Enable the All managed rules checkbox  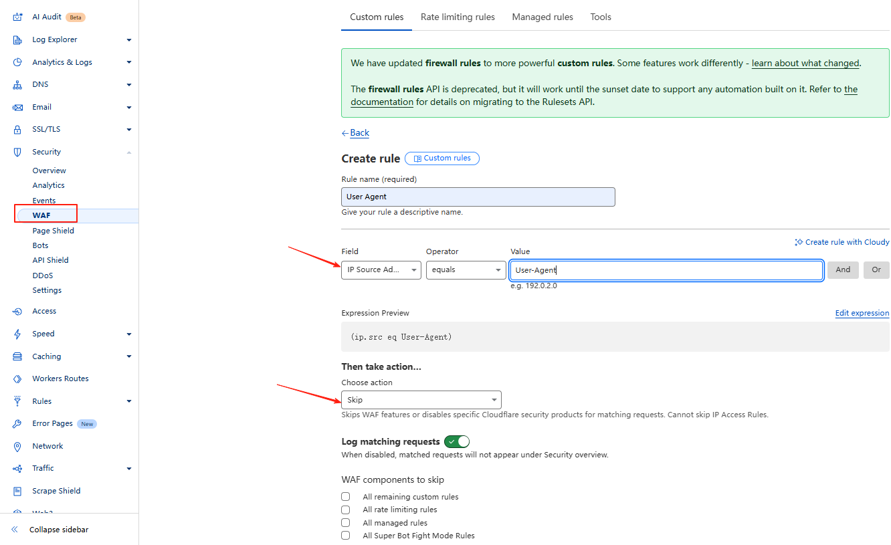tap(345, 522)
